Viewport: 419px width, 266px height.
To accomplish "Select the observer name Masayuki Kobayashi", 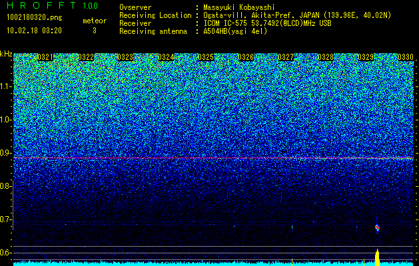I will point(239,7).
